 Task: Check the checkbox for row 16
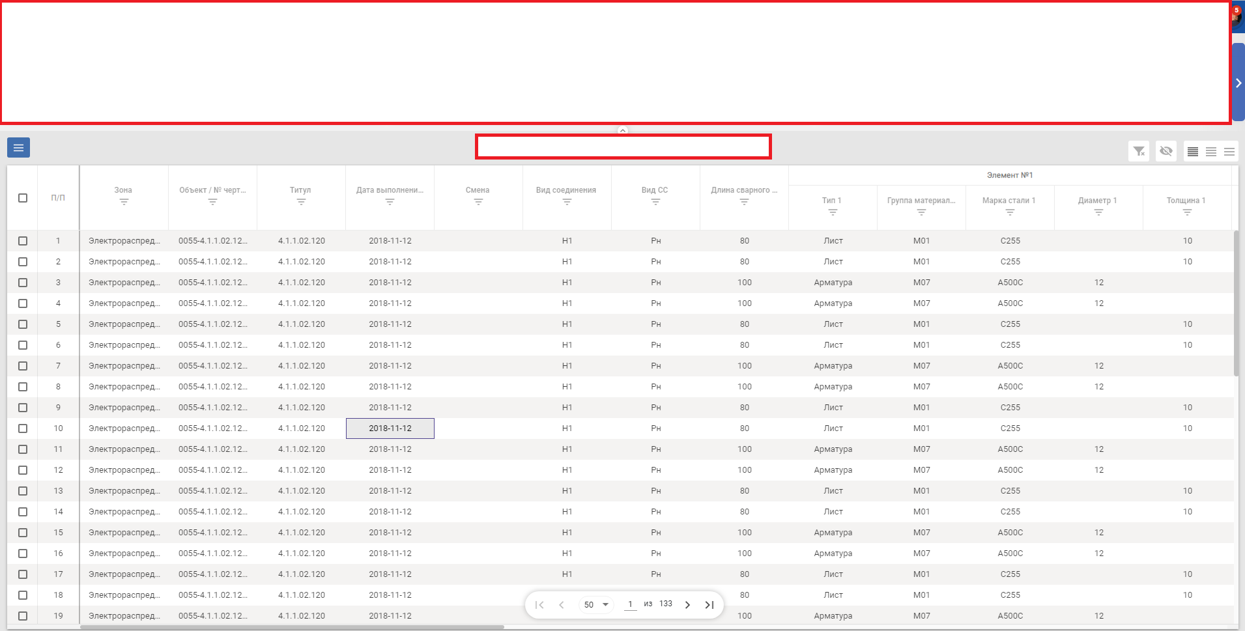point(23,554)
